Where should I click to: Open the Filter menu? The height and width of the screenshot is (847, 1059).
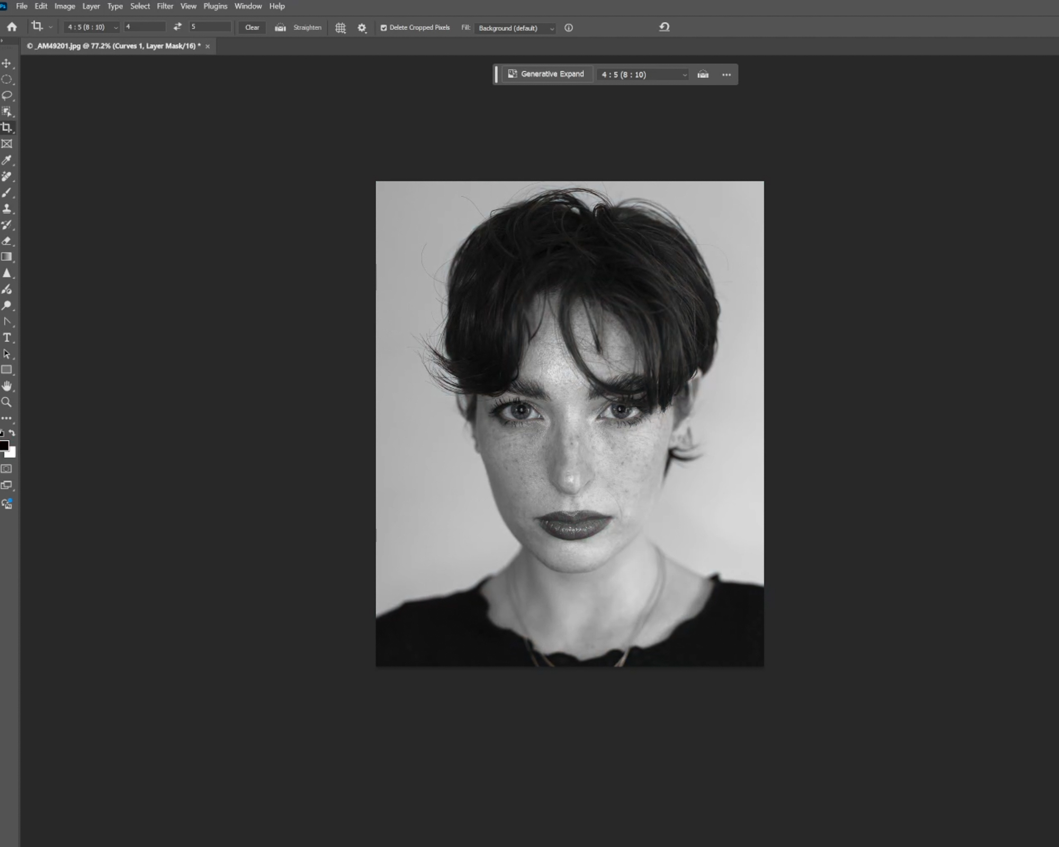pos(165,6)
